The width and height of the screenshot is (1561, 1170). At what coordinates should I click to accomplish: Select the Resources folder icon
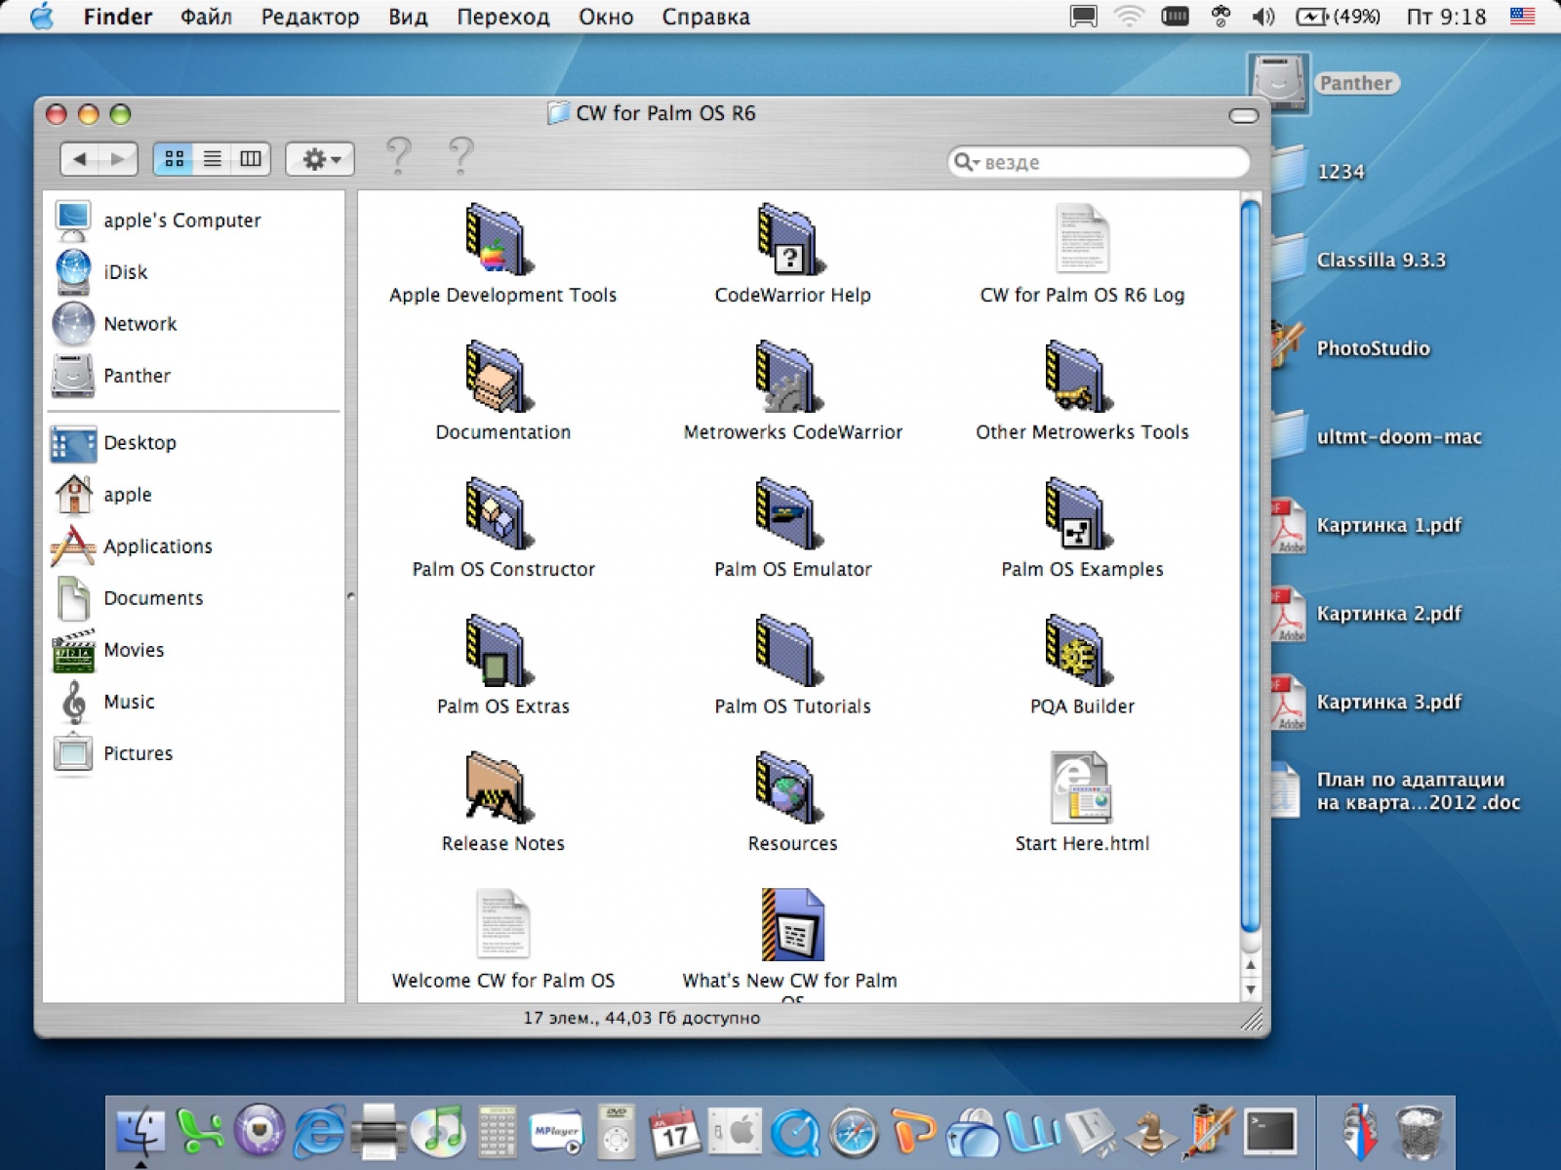pos(789,788)
